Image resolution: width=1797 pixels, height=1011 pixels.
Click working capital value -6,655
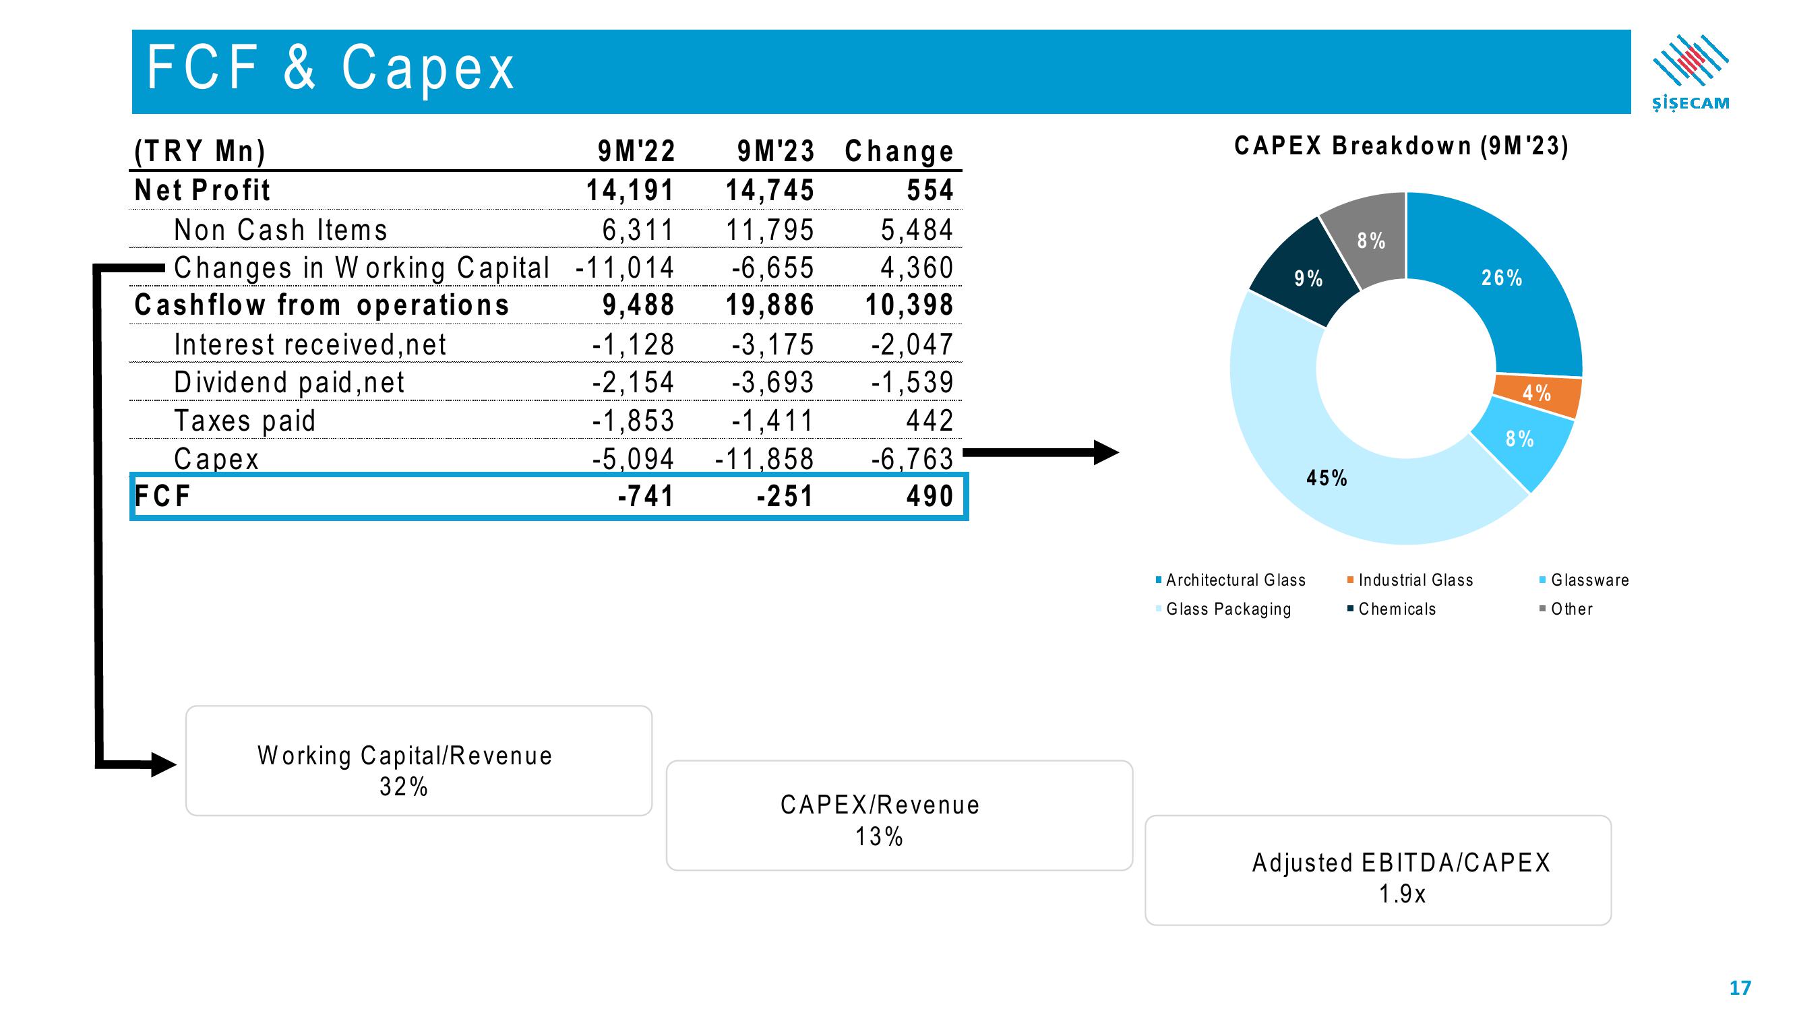pos(773,268)
